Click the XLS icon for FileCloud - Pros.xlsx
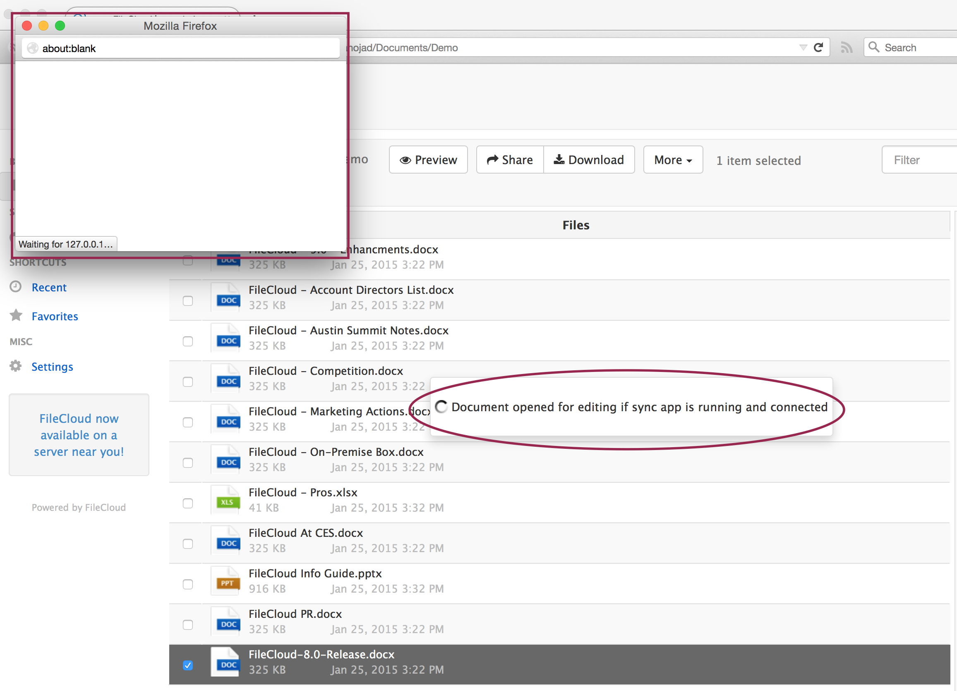 pyautogui.click(x=228, y=501)
